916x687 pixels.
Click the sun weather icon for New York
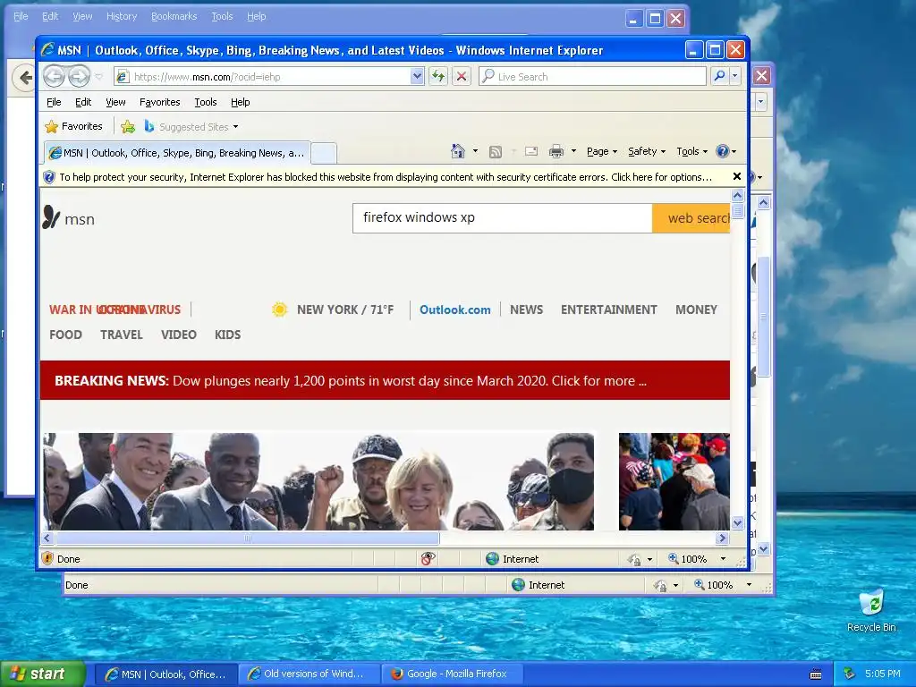(279, 309)
